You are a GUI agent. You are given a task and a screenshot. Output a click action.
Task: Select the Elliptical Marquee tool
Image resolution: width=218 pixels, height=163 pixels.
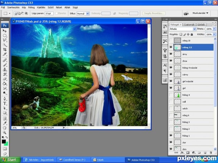[x=5, y=35]
